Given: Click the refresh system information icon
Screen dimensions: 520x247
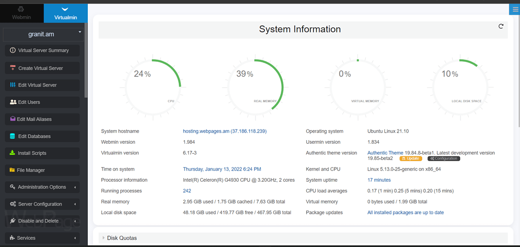Looking at the screenshot, I should click(501, 26).
